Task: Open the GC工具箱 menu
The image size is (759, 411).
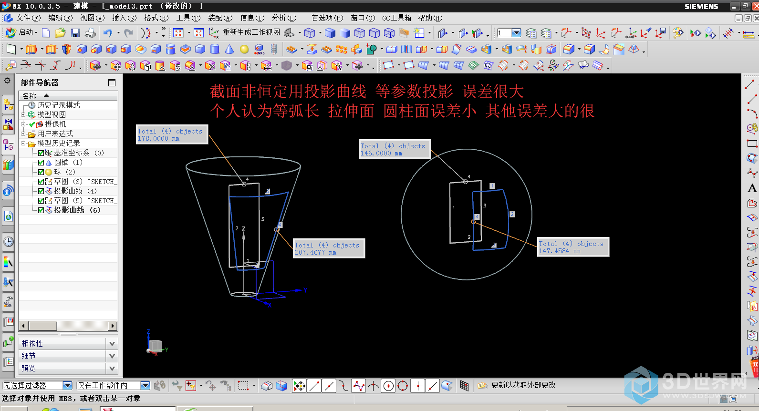Action: (x=396, y=18)
